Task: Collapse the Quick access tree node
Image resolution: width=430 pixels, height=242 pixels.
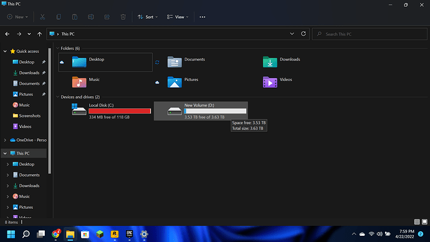Action: pyautogui.click(x=5, y=51)
